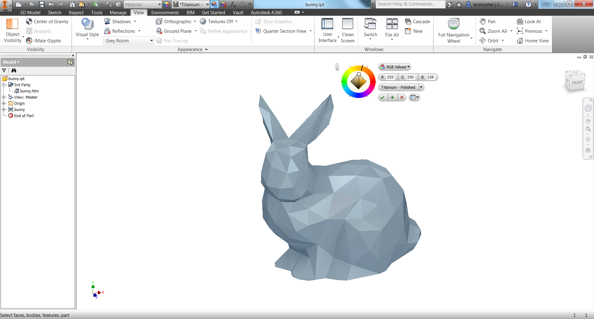Viewport: 594px width, 319px height.
Task: Open the Textures Off dropdown
Action: (236, 21)
